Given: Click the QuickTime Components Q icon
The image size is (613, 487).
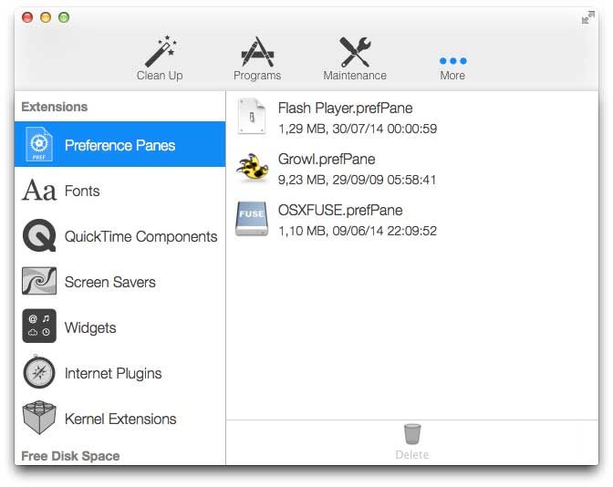Looking at the screenshot, I should (x=39, y=236).
